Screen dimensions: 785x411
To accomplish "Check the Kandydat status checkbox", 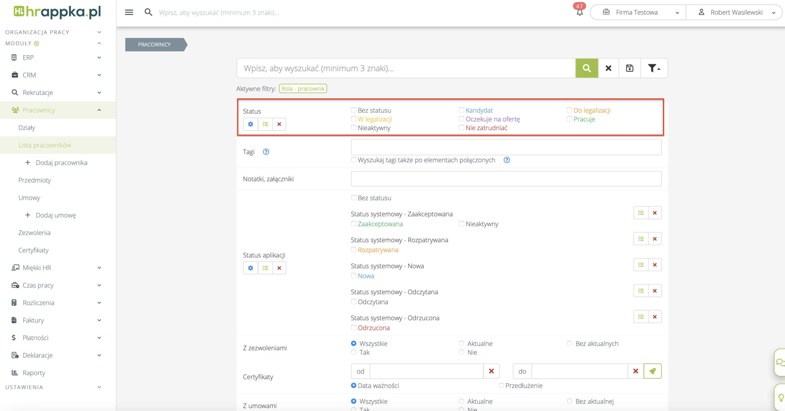I will pyautogui.click(x=461, y=110).
